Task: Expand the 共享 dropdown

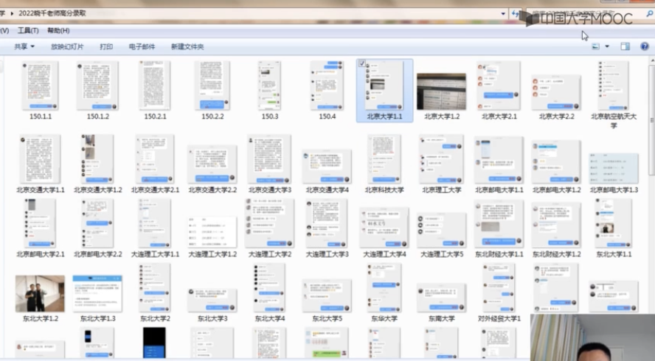Action: 24,46
